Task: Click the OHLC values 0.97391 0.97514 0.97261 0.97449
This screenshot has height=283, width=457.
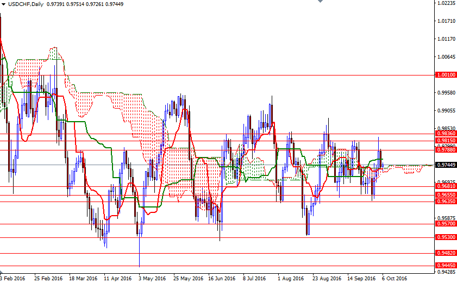Action: [85, 4]
